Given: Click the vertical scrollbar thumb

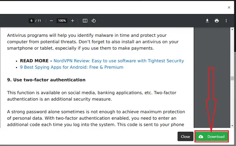Looking at the screenshot, I should [x=232, y=78].
